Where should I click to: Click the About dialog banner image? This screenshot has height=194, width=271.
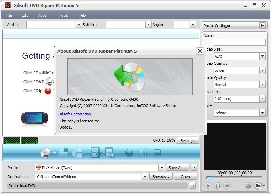coord(130,77)
